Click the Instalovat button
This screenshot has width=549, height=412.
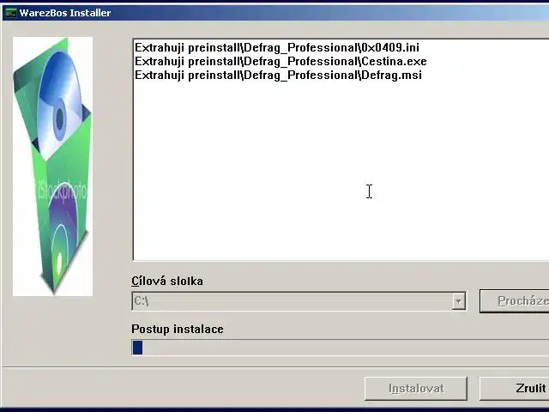click(x=416, y=389)
